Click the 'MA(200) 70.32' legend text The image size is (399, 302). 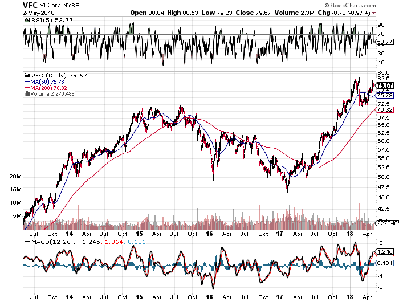[x=49, y=88]
